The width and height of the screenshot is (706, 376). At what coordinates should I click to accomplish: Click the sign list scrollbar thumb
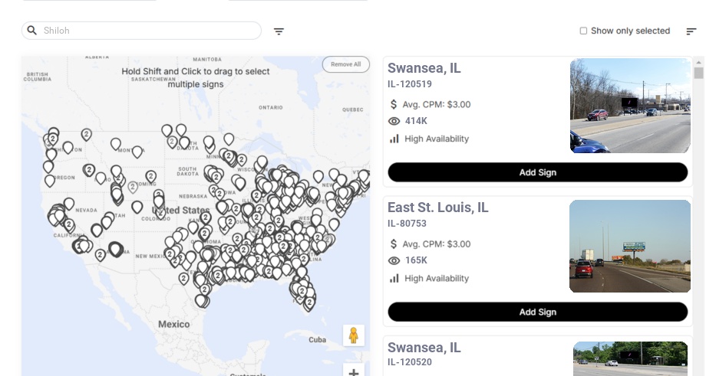point(698,73)
